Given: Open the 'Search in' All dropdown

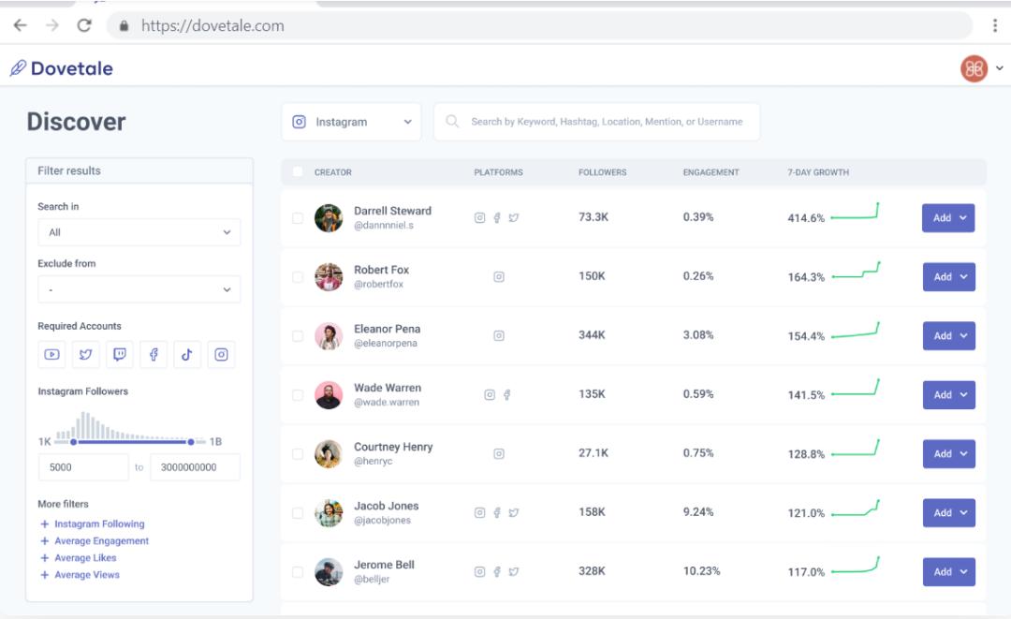Looking at the screenshot, I should [x=139, y=232].
